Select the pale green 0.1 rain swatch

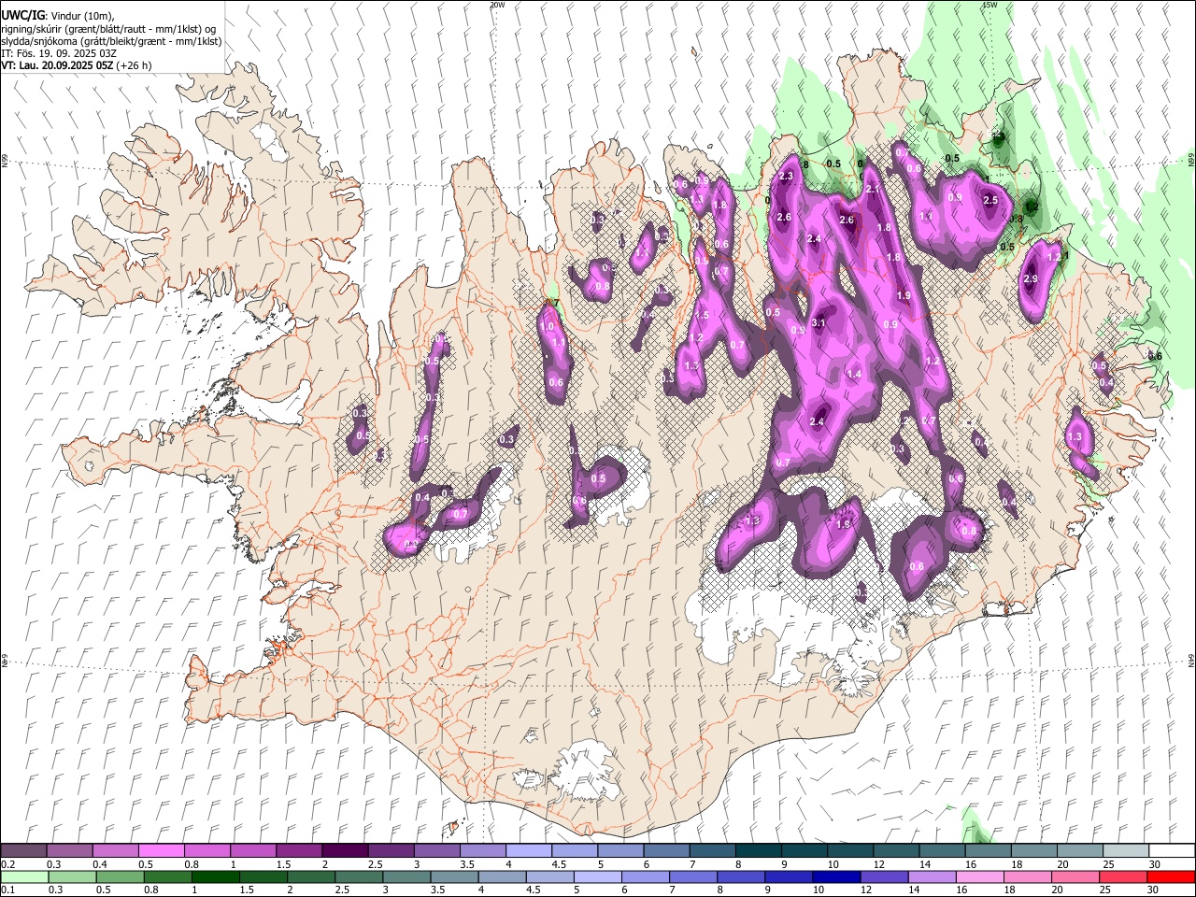(24, 877)
